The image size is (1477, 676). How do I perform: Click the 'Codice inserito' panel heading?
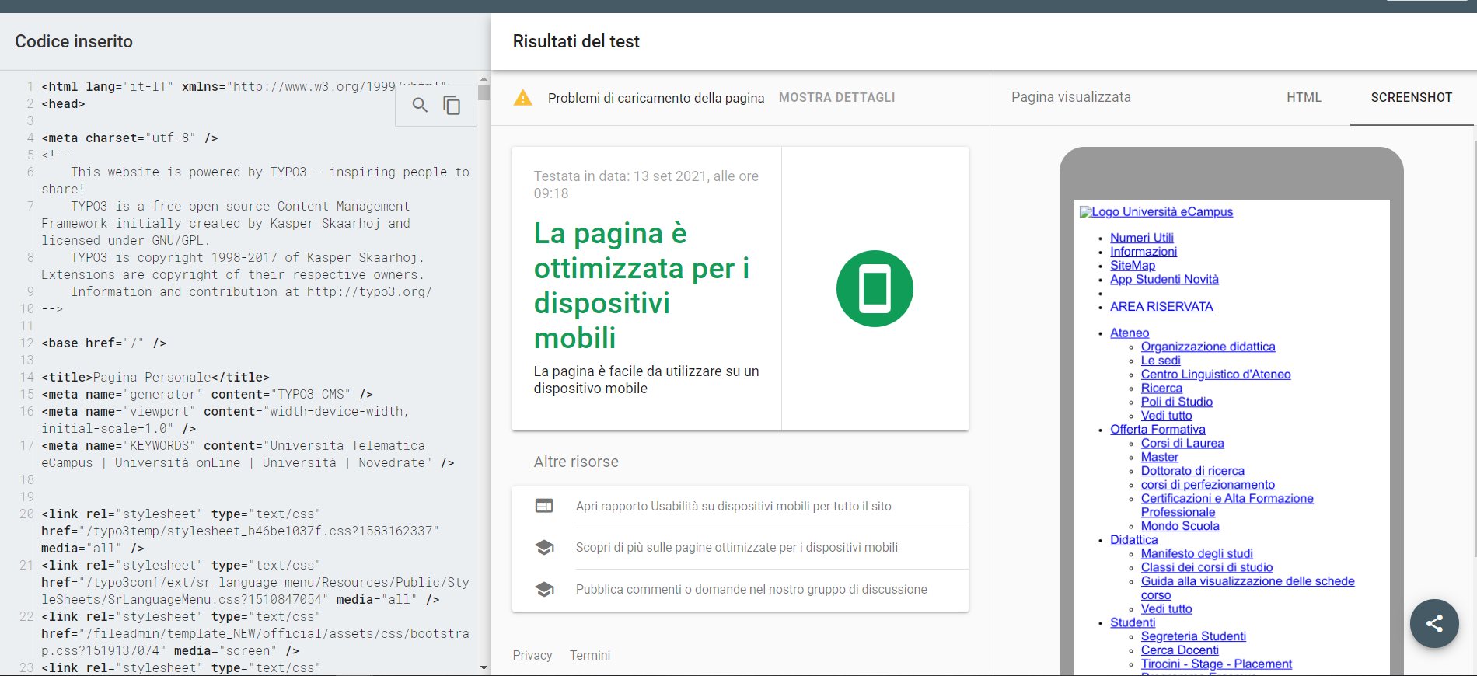[74, 41]
